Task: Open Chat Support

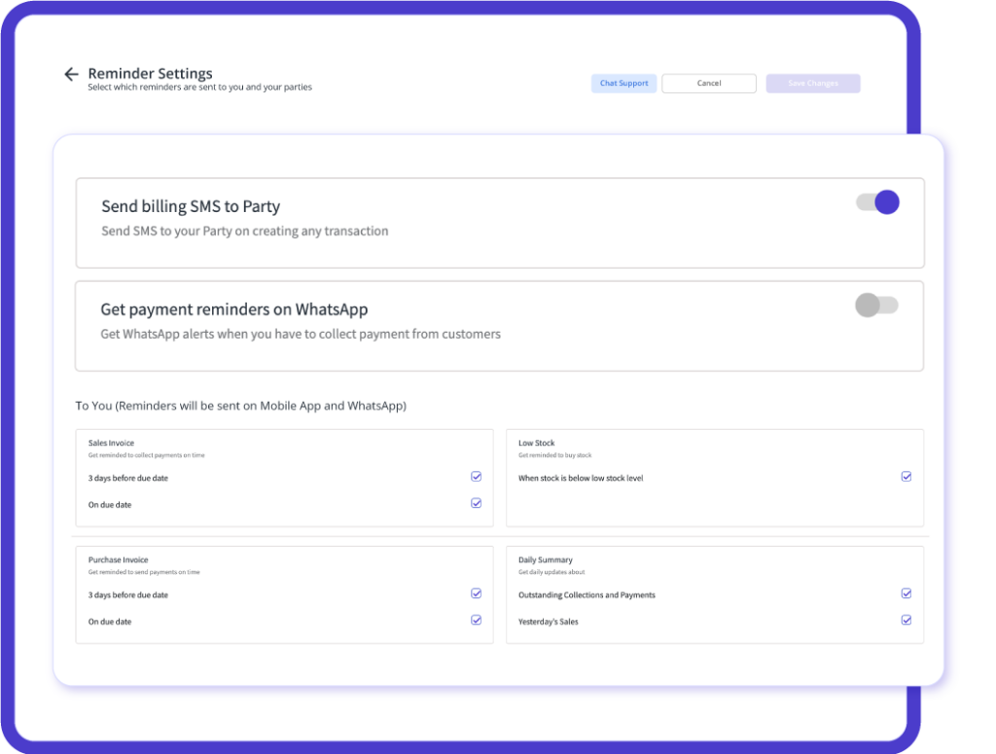Action: pos(623,83)
